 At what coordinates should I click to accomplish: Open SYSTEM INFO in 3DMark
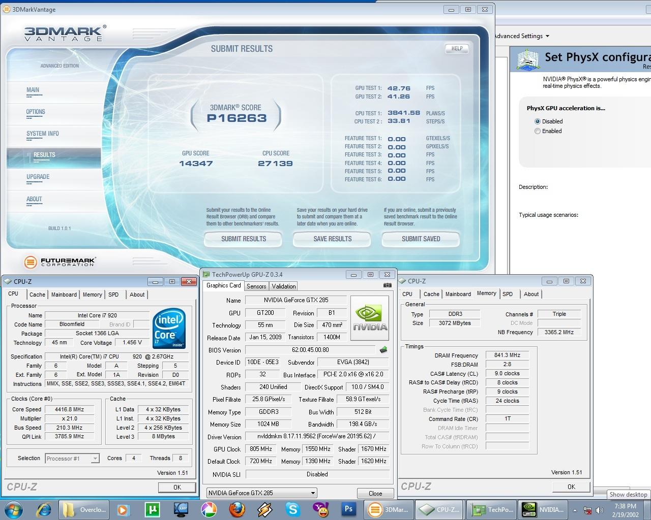43,134
